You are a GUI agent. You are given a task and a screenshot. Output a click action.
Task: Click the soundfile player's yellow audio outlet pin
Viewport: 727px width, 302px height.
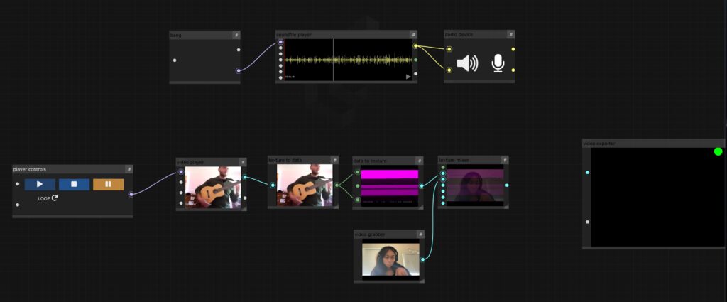tap(415, 46)
